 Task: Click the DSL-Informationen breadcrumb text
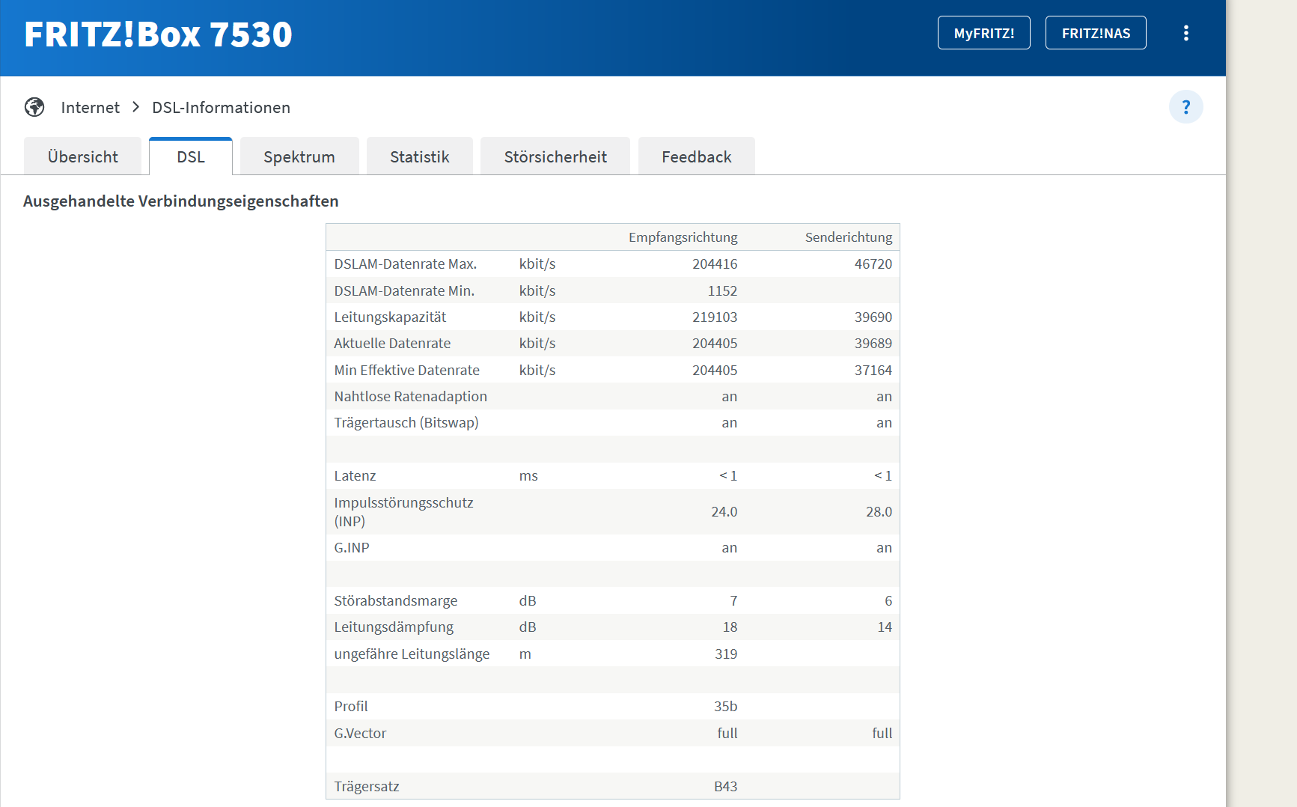click(x=222, y=107)
